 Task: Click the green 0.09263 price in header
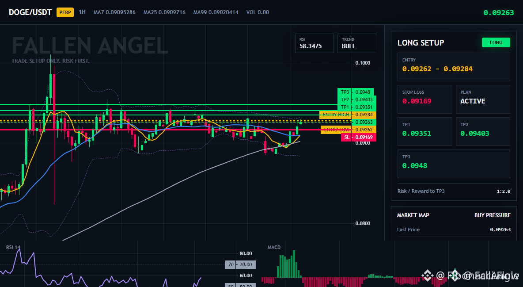[x=499, y=13]
